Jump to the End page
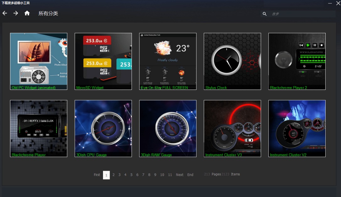Screen dimensions: 341x197 coord(190,175)
